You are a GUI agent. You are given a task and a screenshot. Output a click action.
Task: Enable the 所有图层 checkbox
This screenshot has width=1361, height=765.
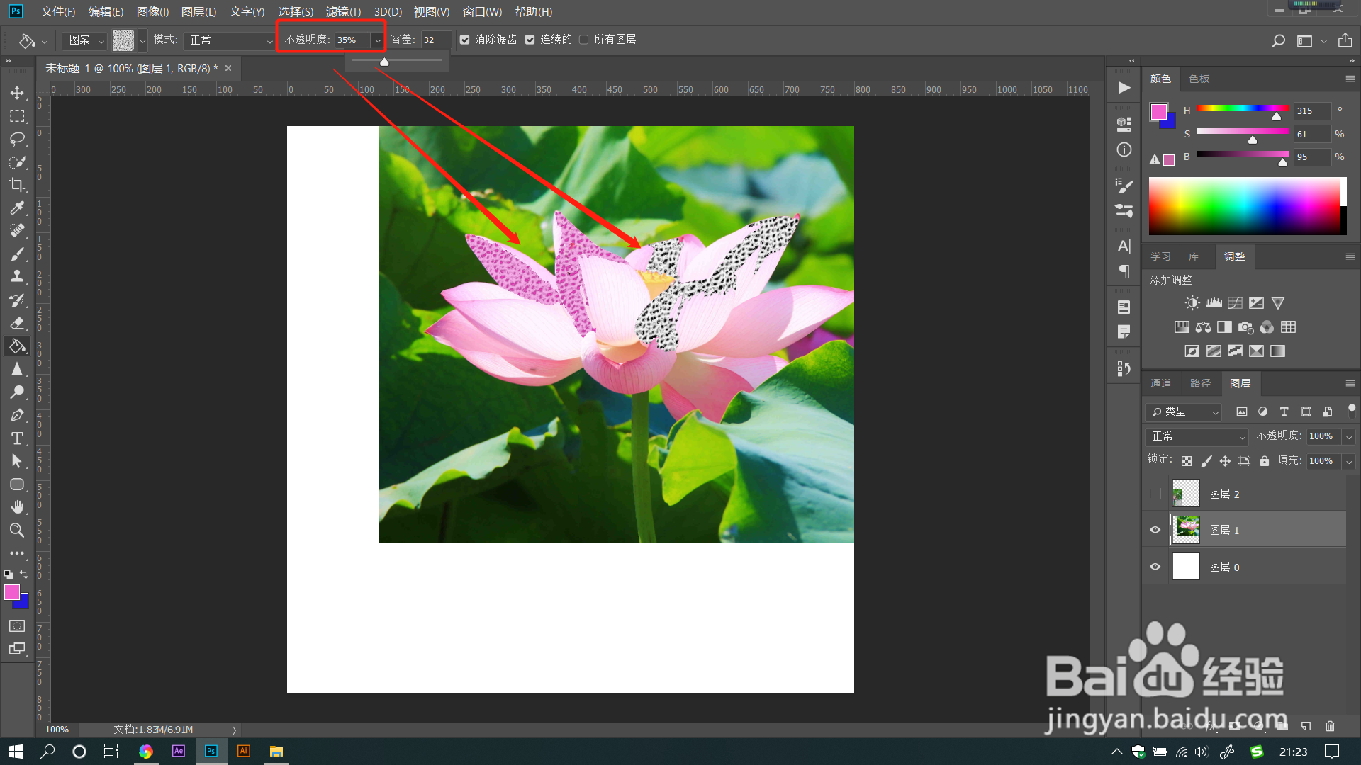coord(583,40)
